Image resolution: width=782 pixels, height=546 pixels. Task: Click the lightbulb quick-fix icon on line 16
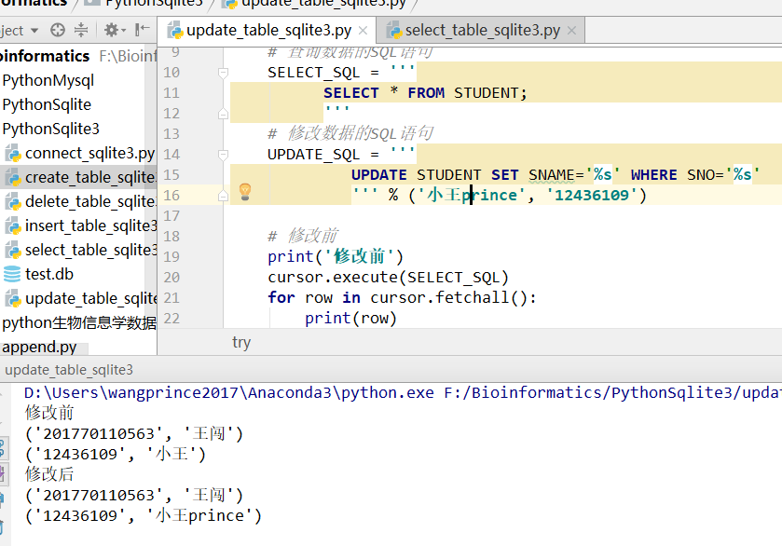click(243, 190)
